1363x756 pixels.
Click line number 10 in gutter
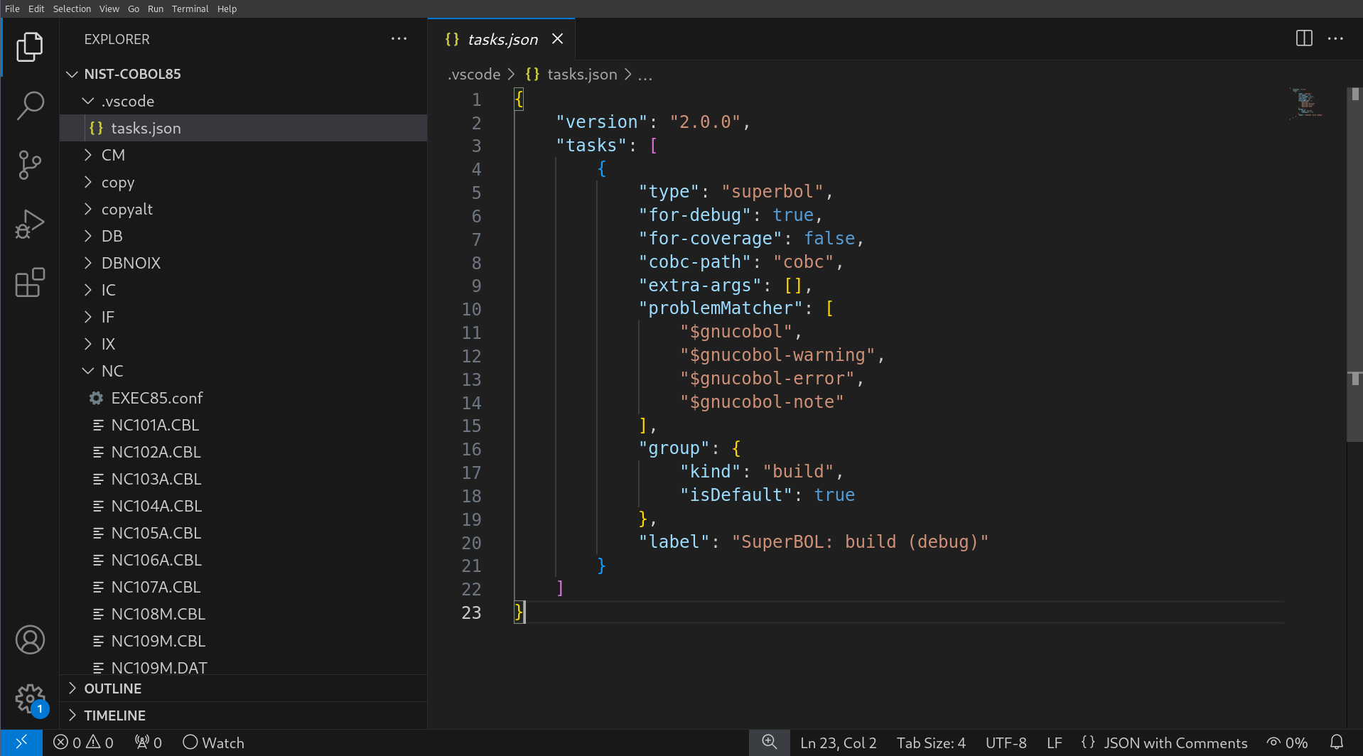point(472,309)
